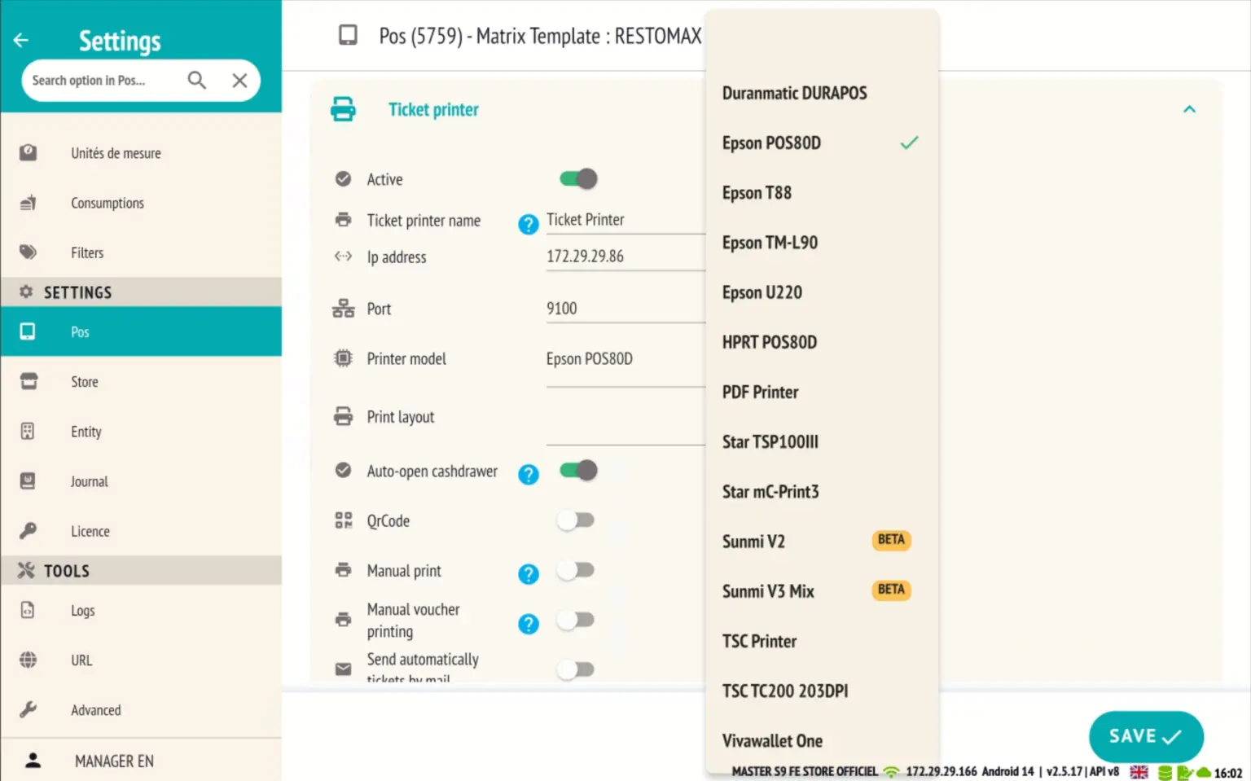The height and width of the screenshot is (781, 1251).
Task: Open Unités de mesure settings
Action: 141,153
